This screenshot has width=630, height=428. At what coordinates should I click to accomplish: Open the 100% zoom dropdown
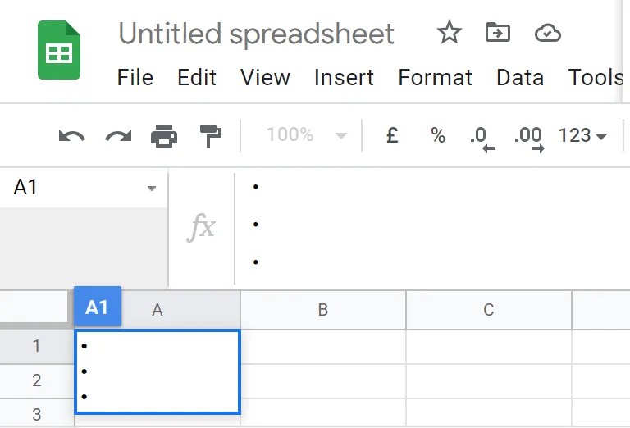(307, 135)
